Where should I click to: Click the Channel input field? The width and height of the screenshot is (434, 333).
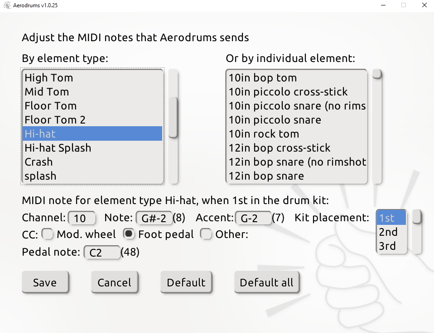coord(82,218)
